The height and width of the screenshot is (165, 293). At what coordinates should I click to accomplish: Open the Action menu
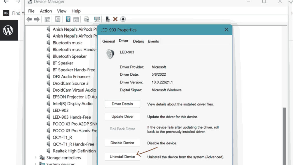[46, 11]
